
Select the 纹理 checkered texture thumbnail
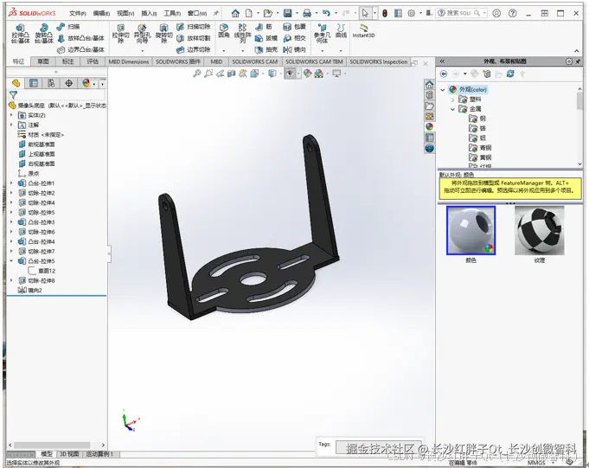point(540,230)
